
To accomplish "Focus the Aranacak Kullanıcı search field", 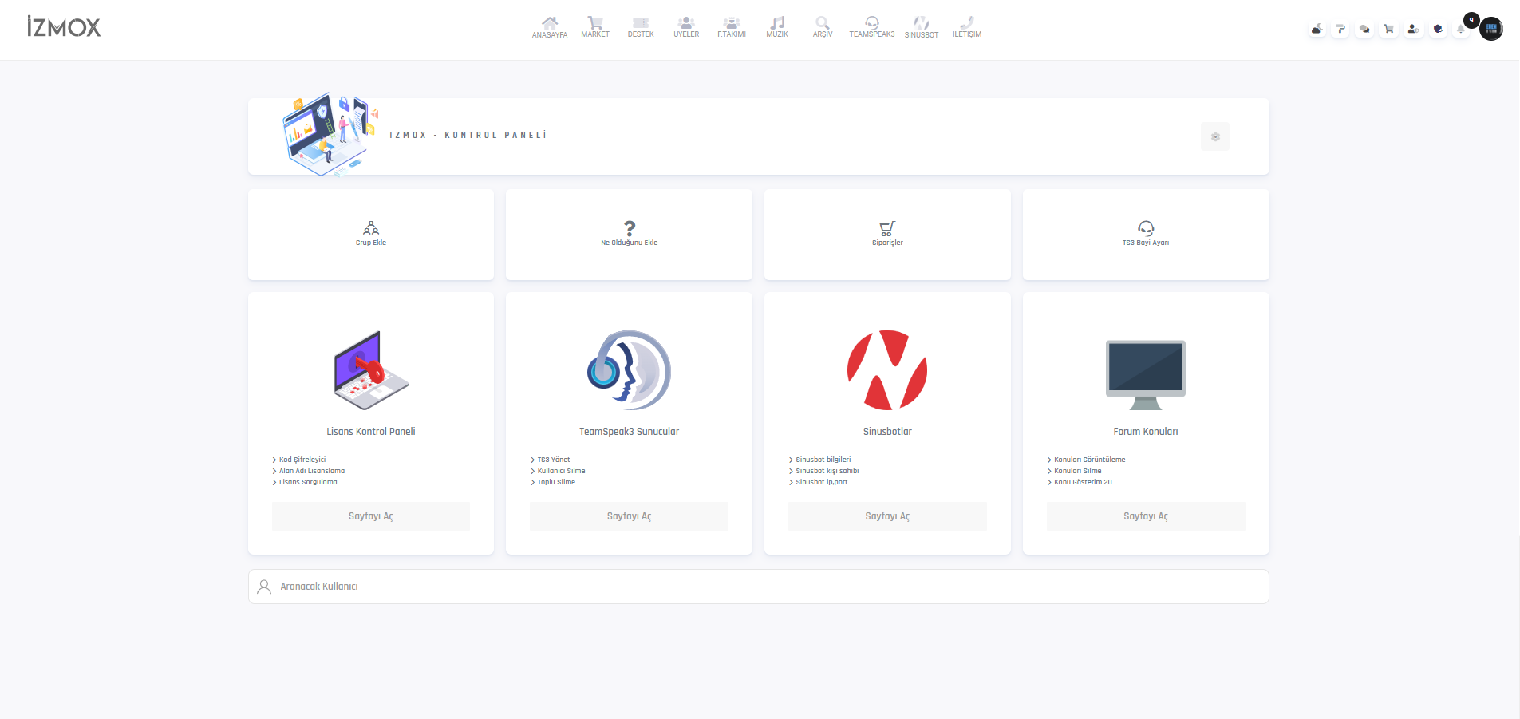I will (759, 587).
